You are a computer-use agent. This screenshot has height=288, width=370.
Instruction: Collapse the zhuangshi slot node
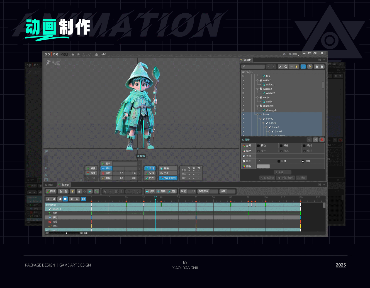click(257, 106)
